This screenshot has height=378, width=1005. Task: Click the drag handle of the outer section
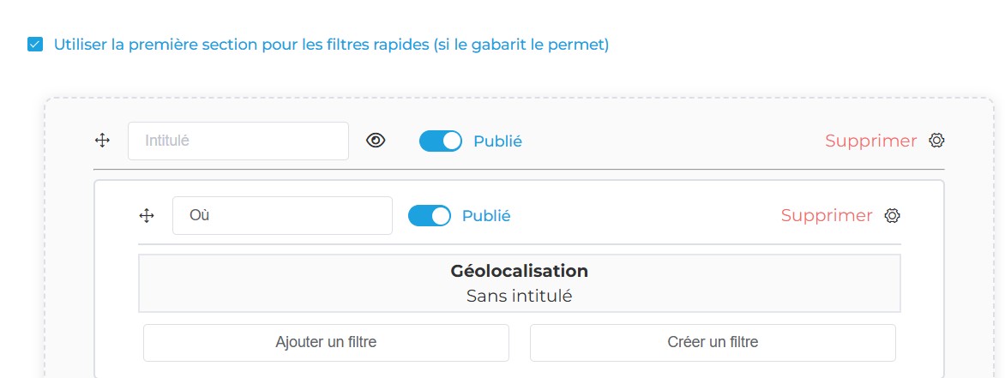pos(102,141)
